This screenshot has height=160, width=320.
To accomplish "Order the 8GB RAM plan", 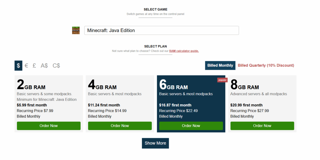I will click(x=262, y=126).
